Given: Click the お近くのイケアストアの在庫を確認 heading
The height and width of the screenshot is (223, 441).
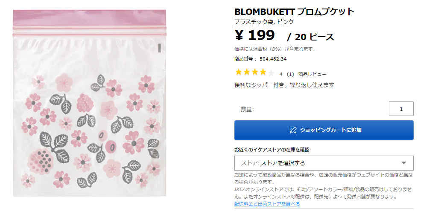Looking at the screenshot, I should point(272,150).
